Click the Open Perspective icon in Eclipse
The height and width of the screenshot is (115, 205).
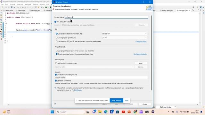198,7
